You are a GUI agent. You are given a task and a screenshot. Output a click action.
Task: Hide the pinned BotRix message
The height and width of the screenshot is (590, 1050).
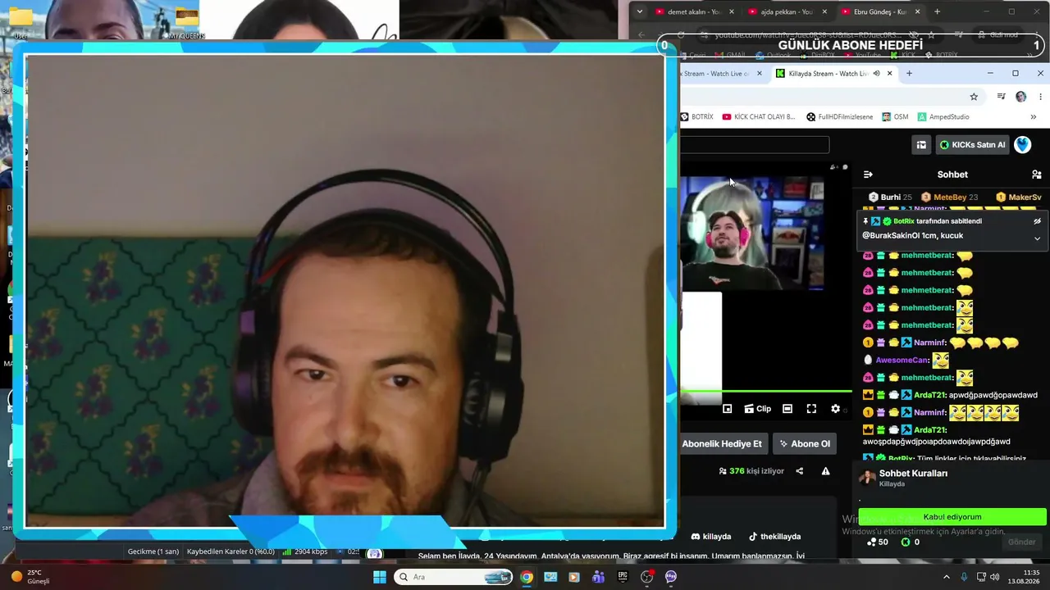point(1037,221)
